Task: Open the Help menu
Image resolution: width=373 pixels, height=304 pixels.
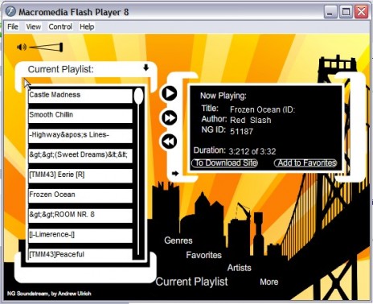Action: (87, 27)
